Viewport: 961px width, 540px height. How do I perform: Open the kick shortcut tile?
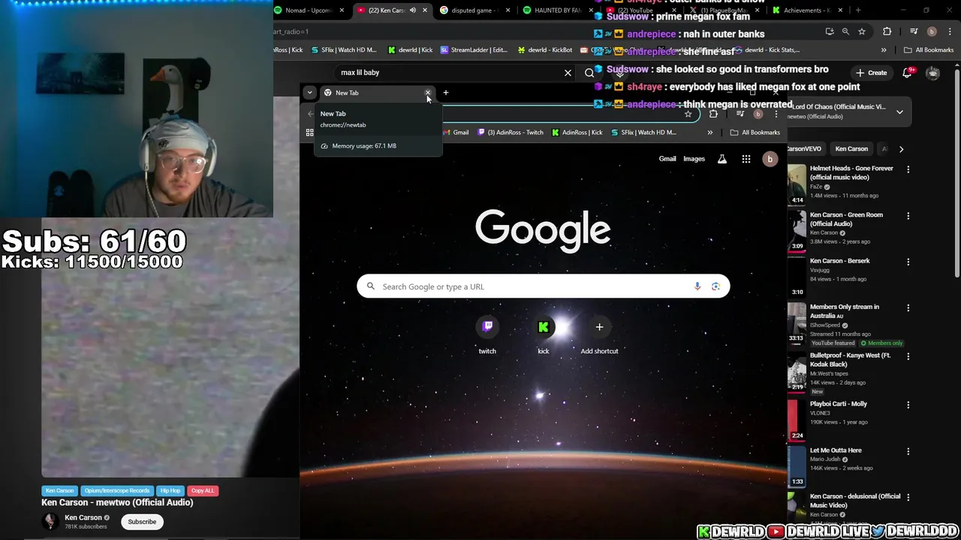[x=544, y=334]
